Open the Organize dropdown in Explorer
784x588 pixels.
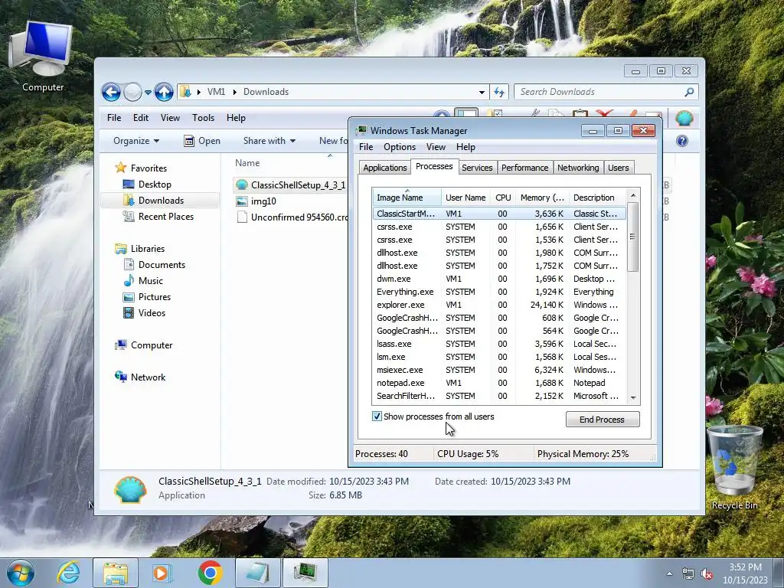[x=136, y=141]
